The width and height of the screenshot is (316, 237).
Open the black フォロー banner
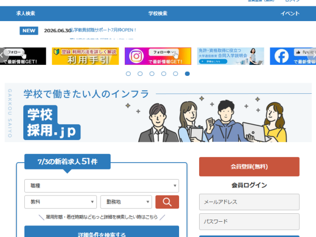click(x=23, y=56)
